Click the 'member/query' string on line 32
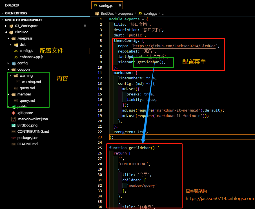Viewport: 255px width, 209px height. 142,186
